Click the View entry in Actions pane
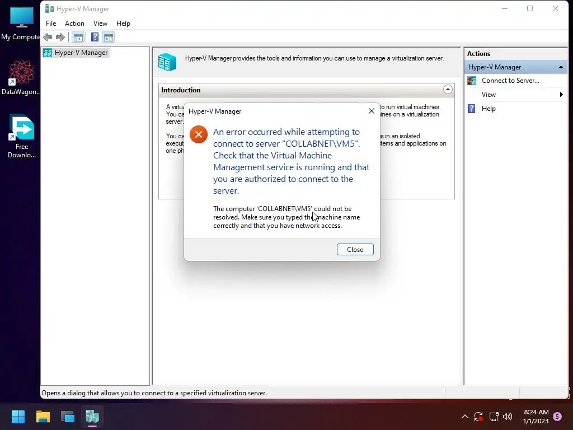 tap(489, 95)
